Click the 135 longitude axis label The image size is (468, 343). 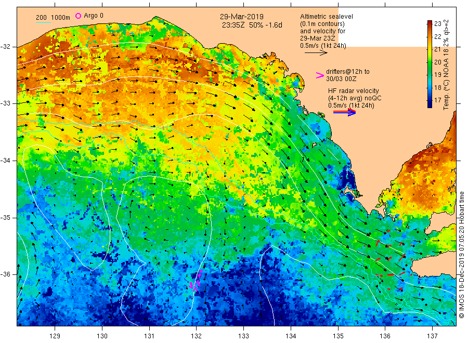click(338, 336)
